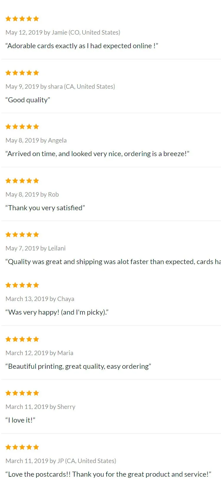
Task: Click the five stars on Maria's review
Action: [x=22, y=339]
